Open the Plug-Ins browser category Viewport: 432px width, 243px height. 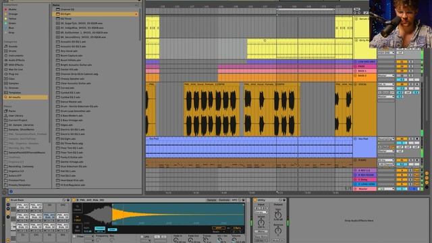pyautogui.click(x=13, y=74)
